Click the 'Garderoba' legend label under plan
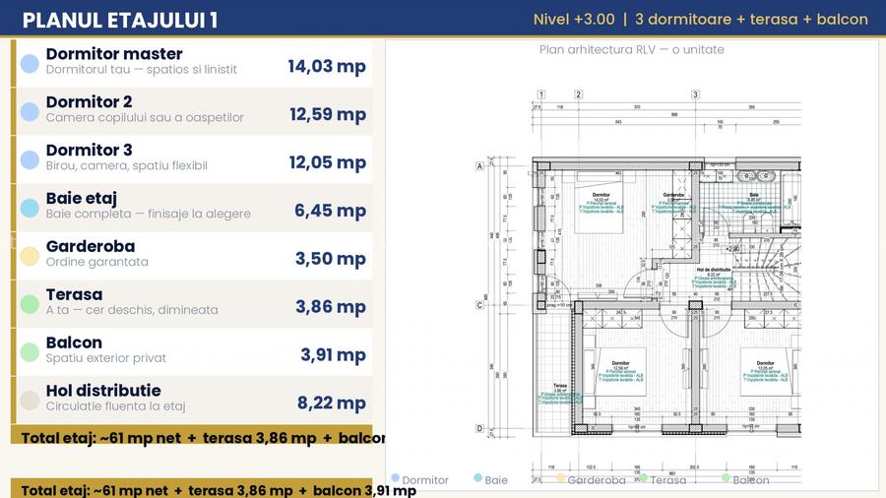 click(x=597, y=480)
